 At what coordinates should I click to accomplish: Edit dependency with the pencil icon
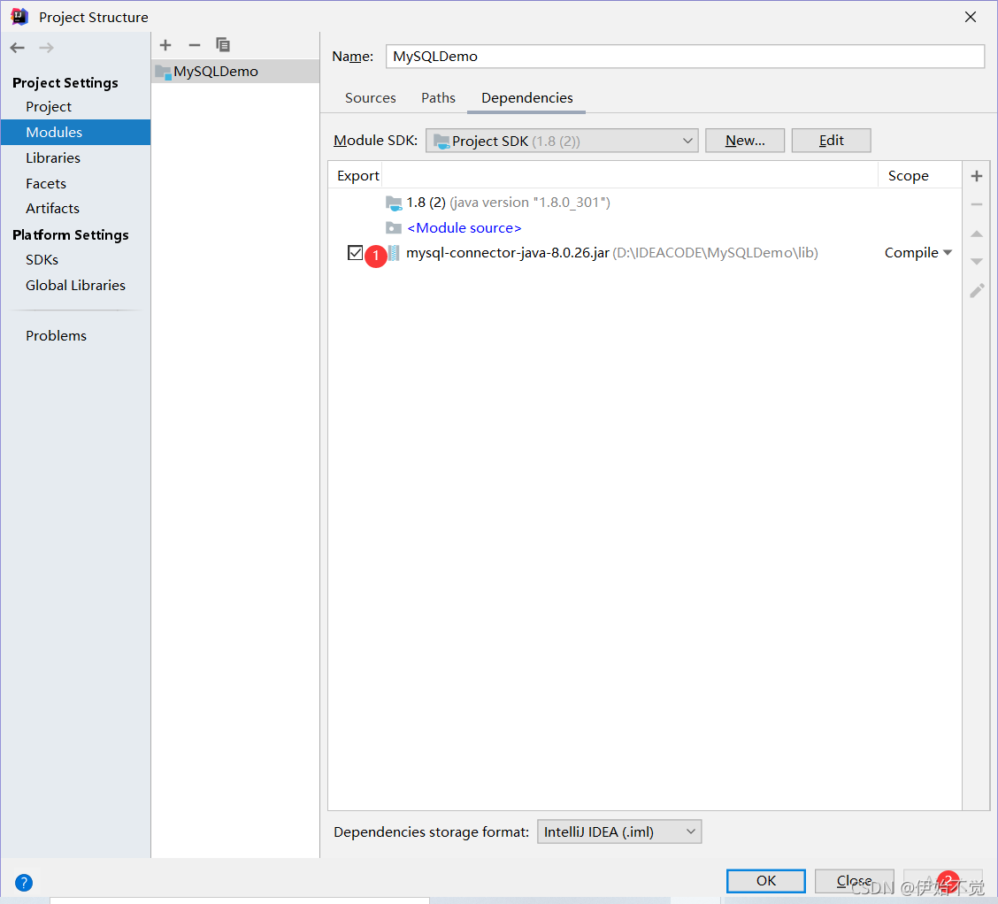point(977,291)
